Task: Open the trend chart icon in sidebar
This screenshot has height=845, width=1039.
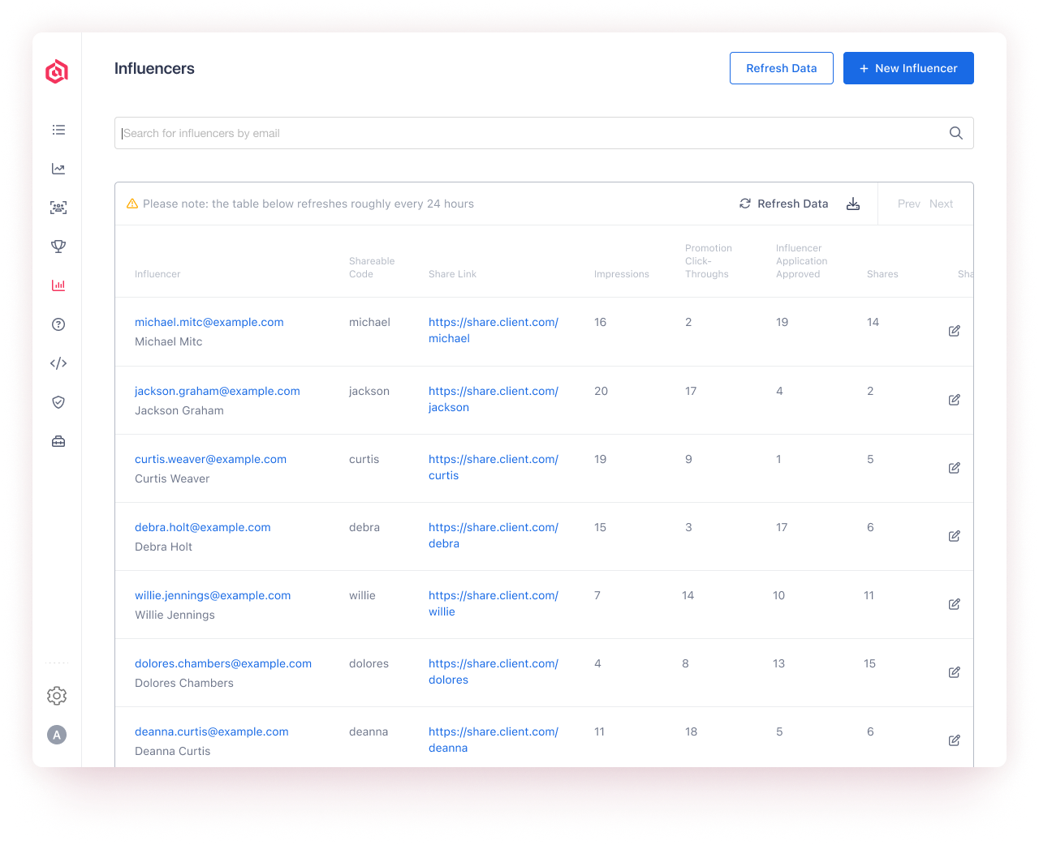Action: tap(58, 169)
